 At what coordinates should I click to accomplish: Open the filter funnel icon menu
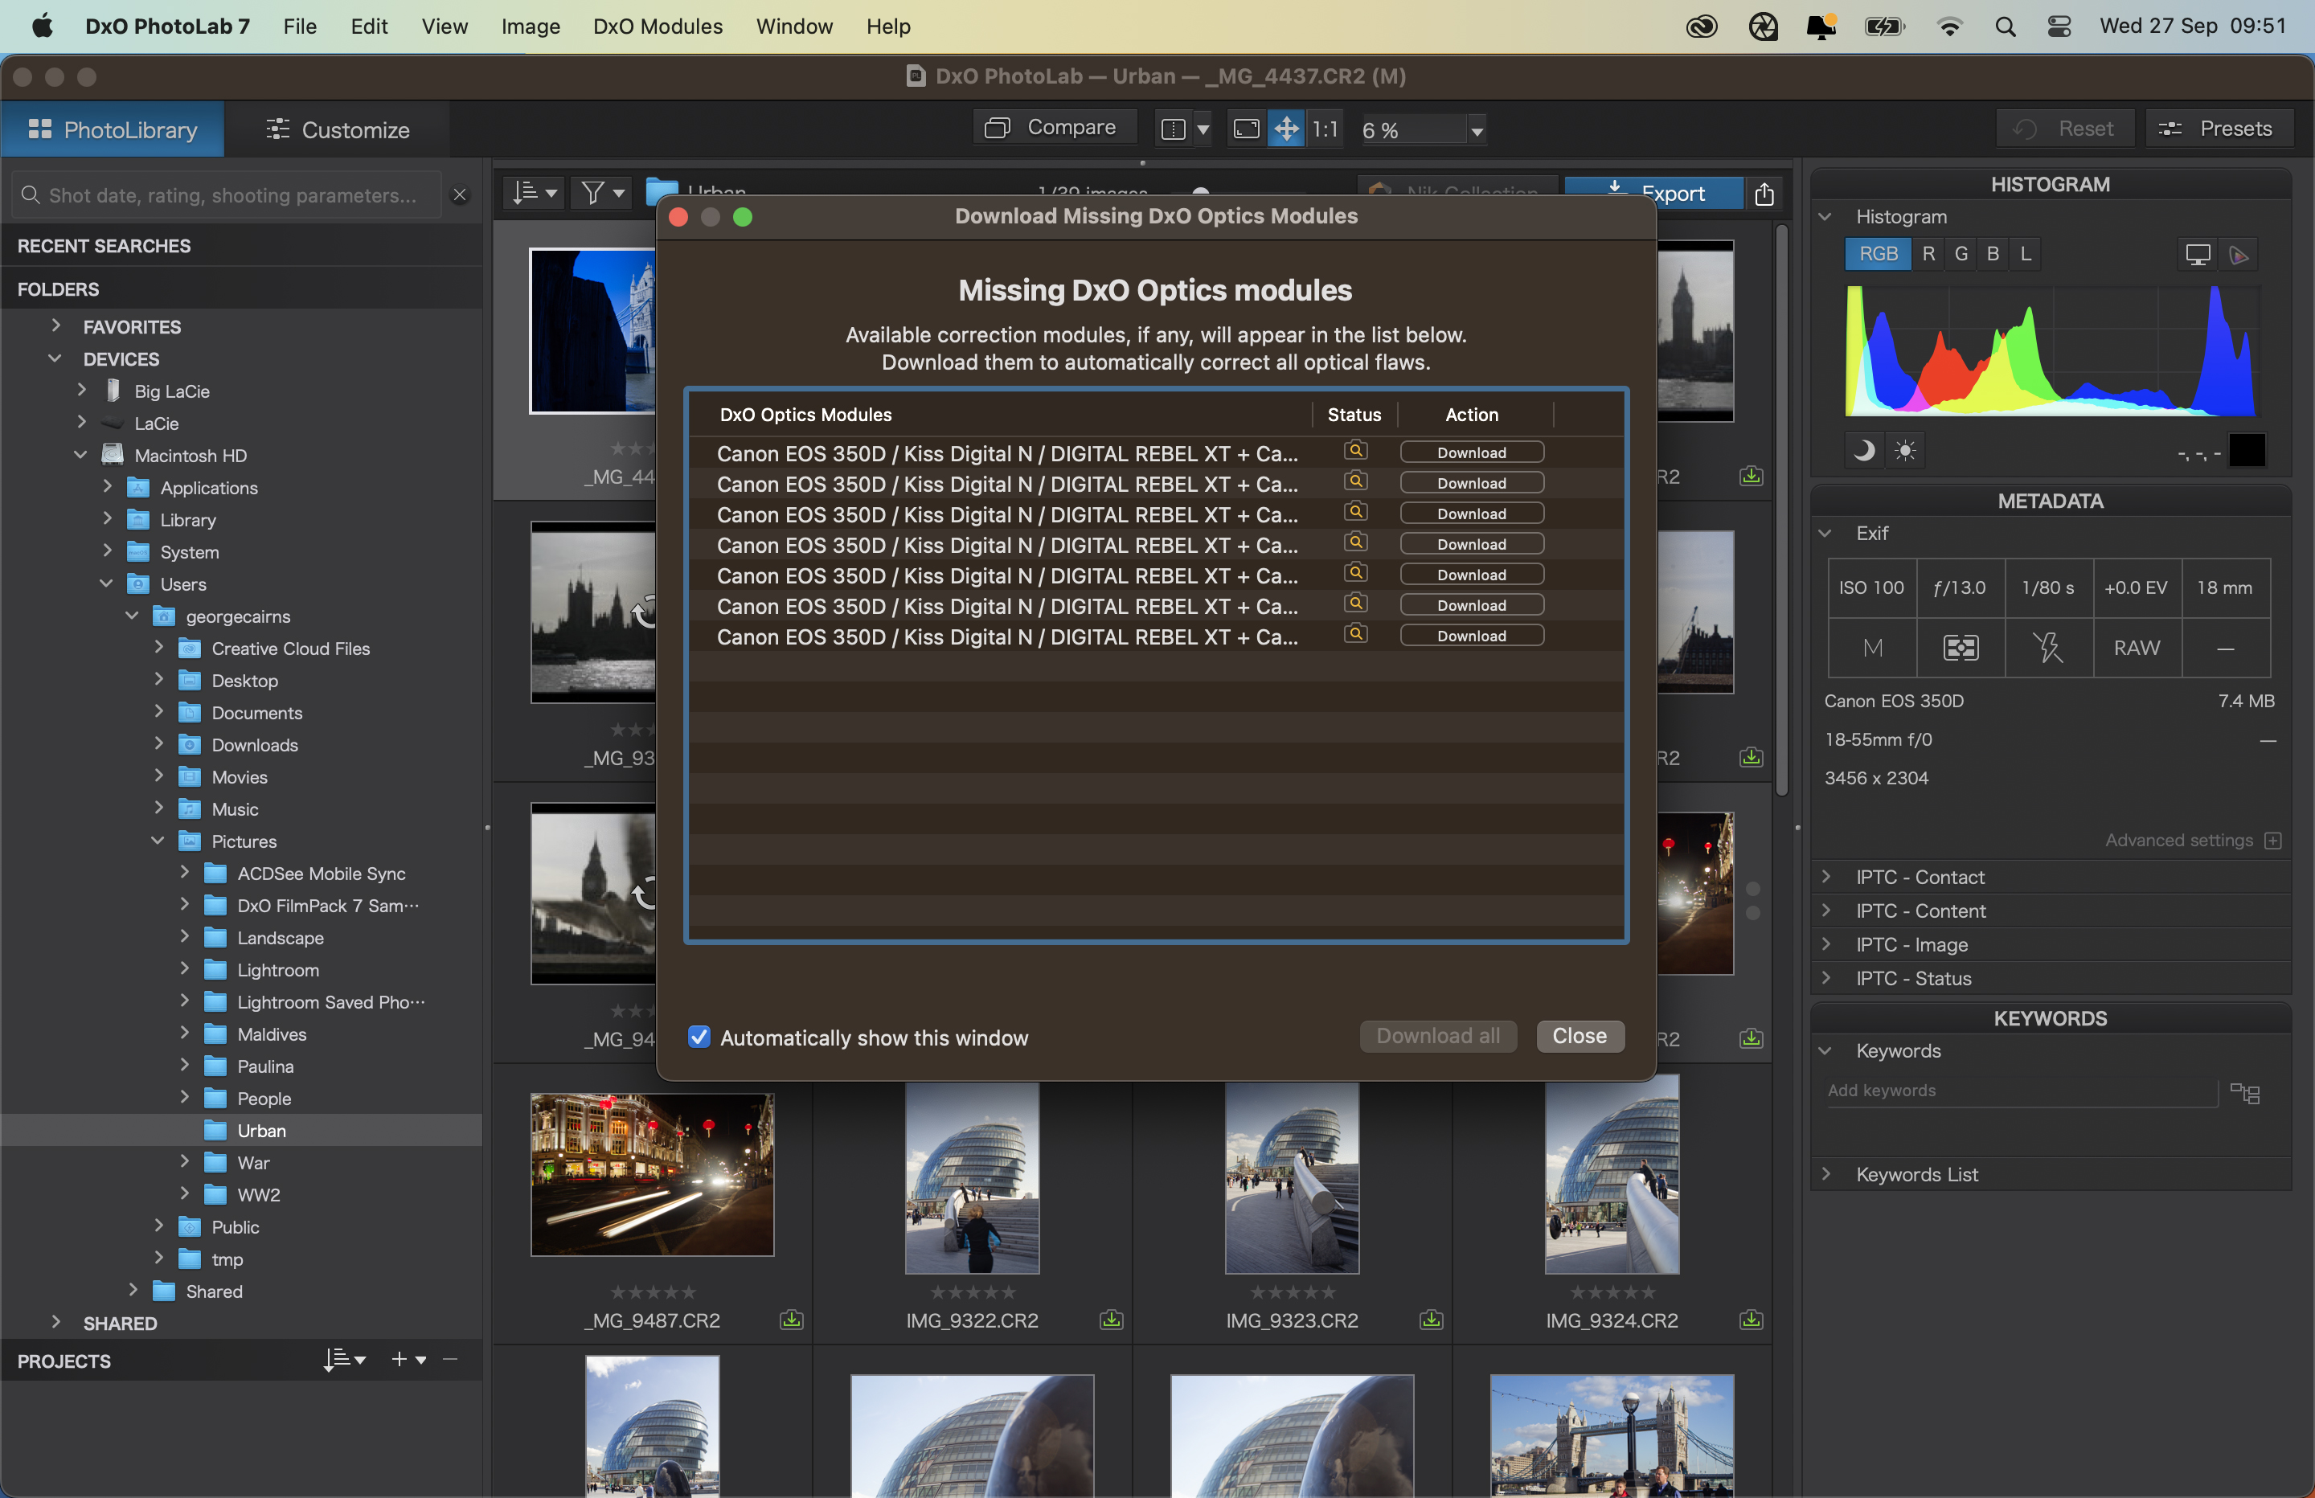pos(601,193)
